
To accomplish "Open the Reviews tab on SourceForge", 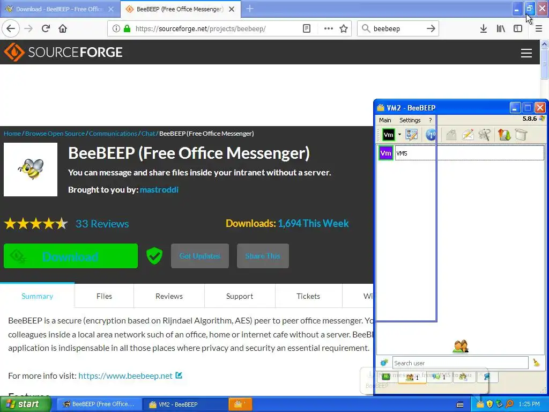I will (169, 296).
